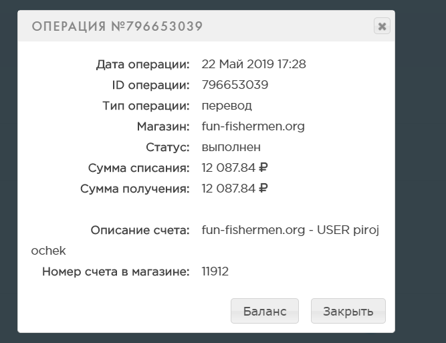Click the ID операции value 796653039
Viewport: 446px width, 343px height.
tap(235, 85)
